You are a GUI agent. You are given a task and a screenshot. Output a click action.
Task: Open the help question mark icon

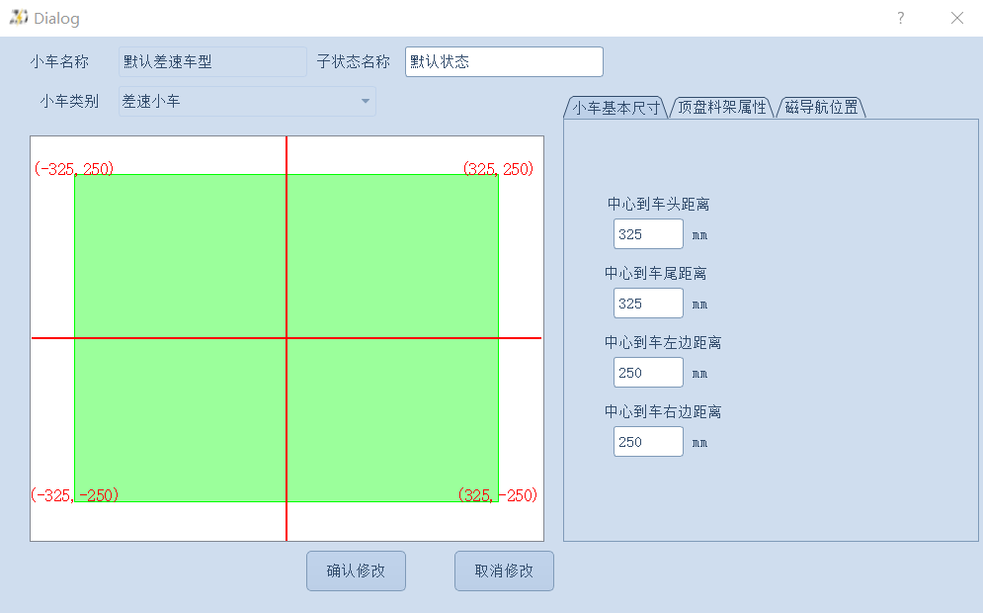click(900, 18)
